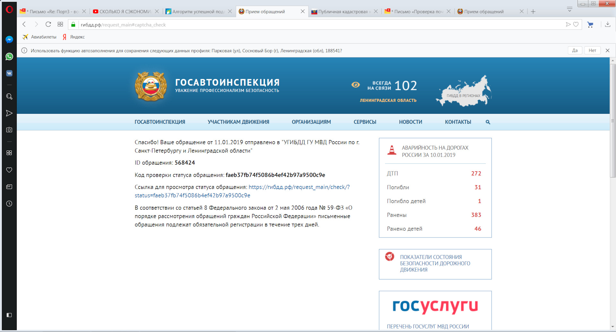This screenshot has width=616, height=332.
Task: Reload the current page
Action: click(48, 24)
